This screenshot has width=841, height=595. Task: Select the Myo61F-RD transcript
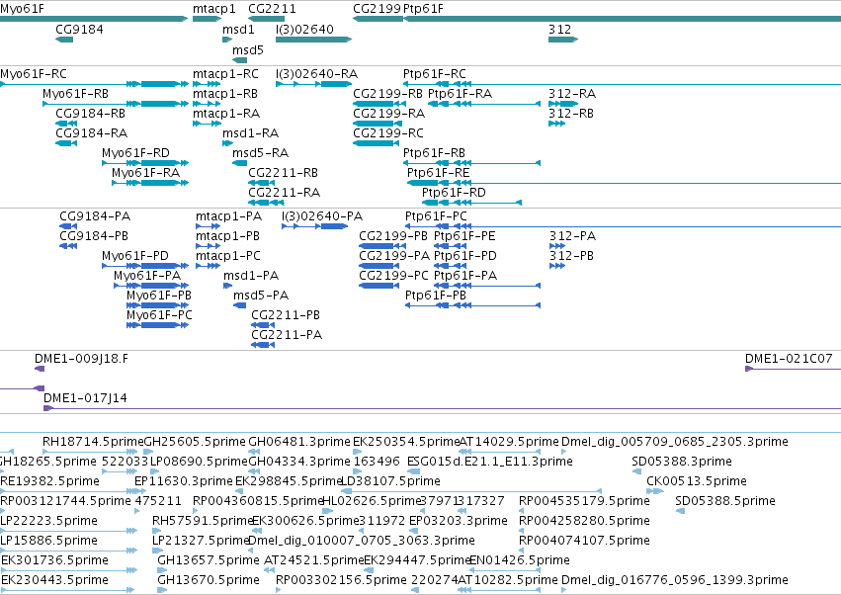(x=145, y=162)
